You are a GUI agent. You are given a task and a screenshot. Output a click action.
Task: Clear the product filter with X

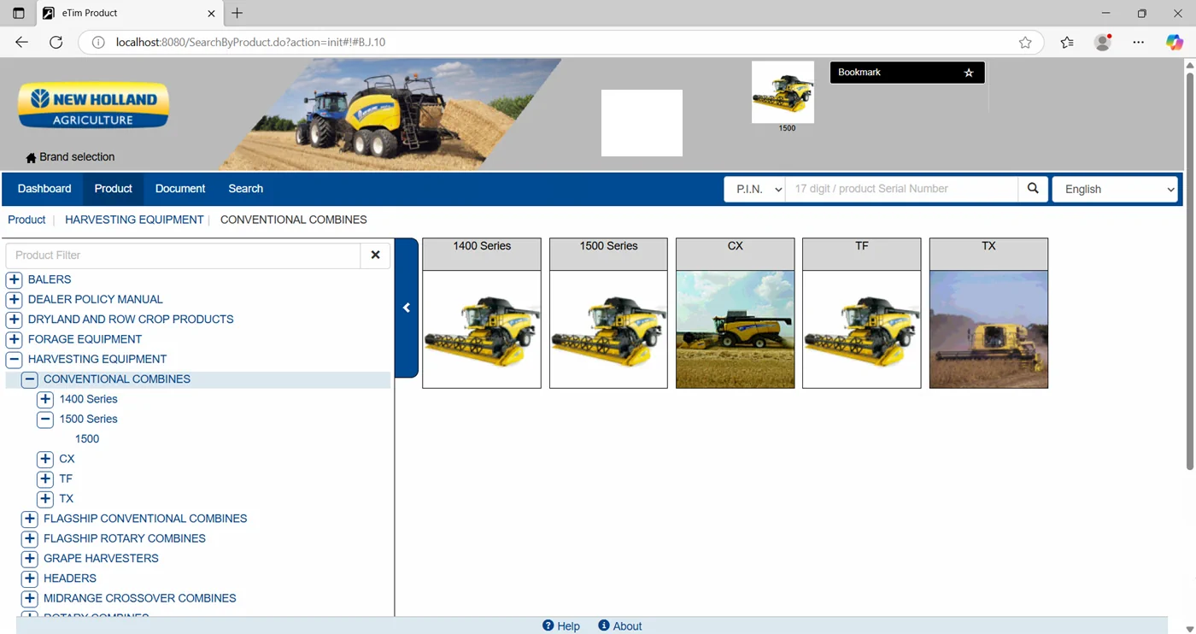point(375,255)
